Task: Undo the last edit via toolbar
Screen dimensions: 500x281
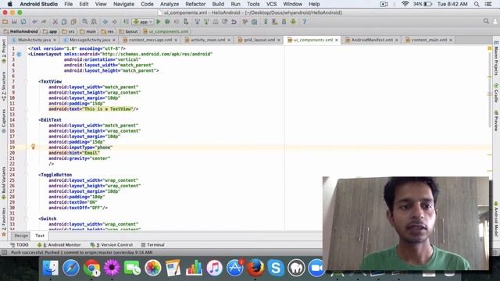Action: coord(34,22)
